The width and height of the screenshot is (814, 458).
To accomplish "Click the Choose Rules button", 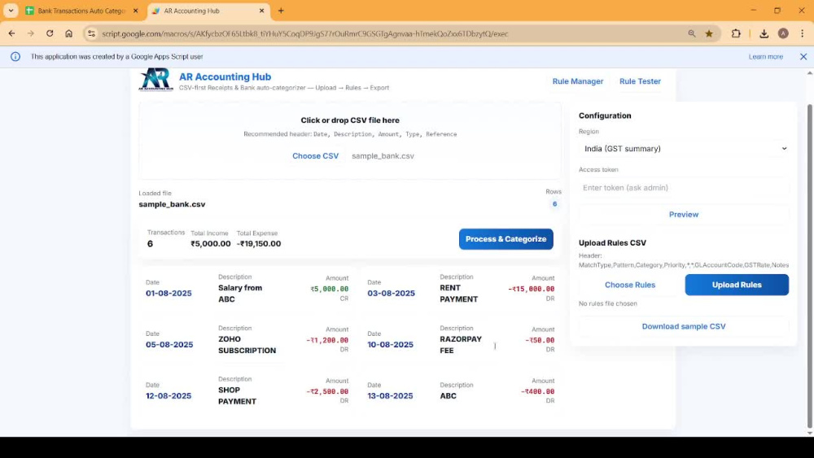I will (x=630, y=285).
